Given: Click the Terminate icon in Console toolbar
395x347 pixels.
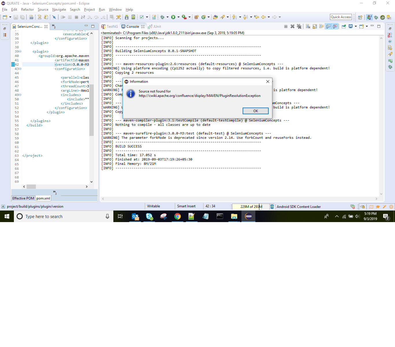Looking at the screenshot, I should 286,26.
